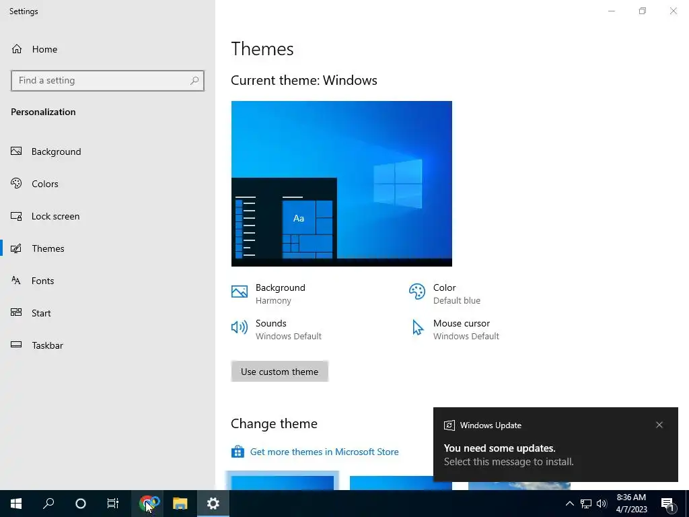Open File Explorer from taskbar

[x=180, y=504]
